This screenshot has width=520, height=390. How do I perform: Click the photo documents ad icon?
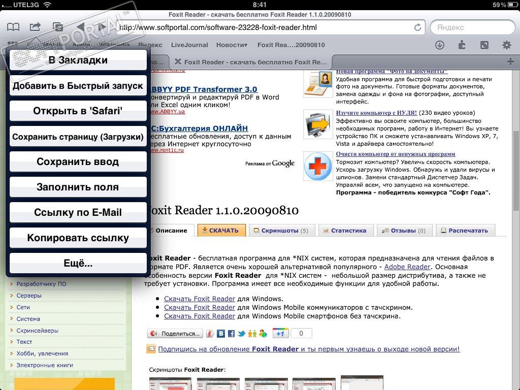click(x=318, y=84)
